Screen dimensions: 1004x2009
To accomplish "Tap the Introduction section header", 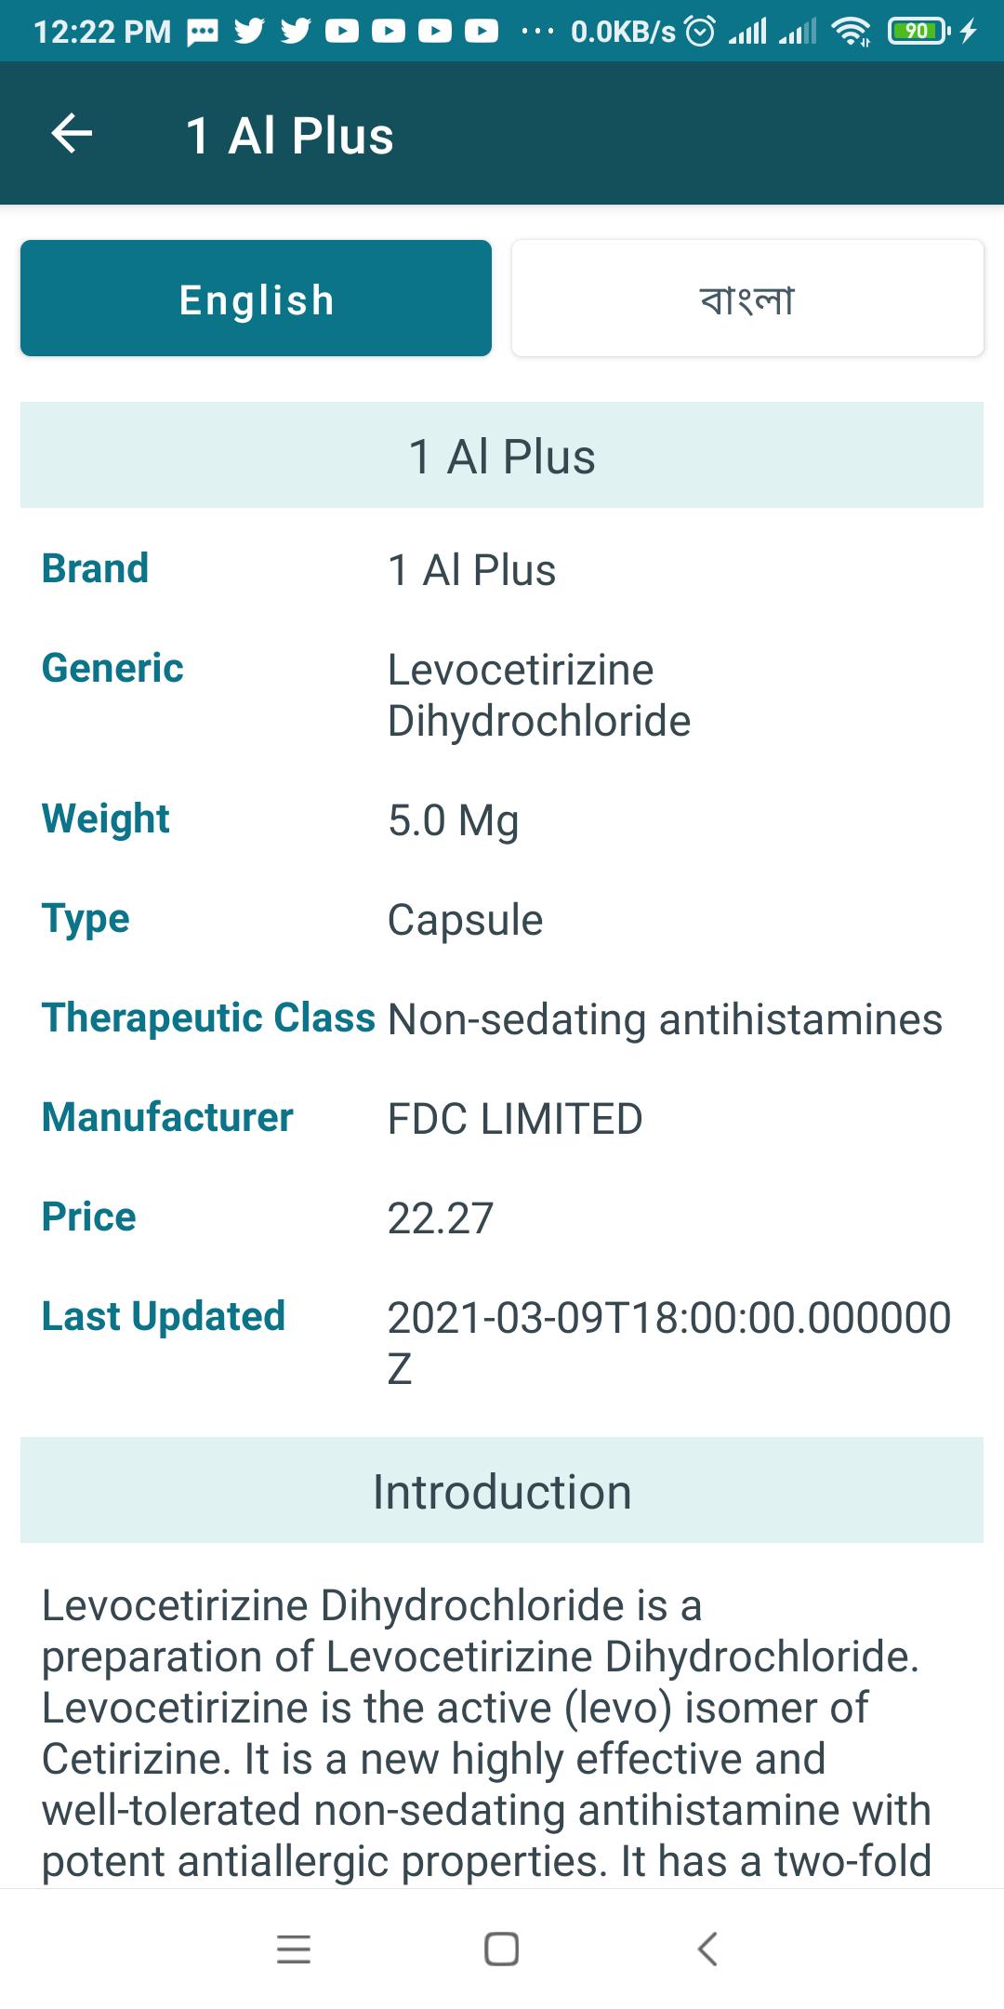I will click(x=502, y=1491).
